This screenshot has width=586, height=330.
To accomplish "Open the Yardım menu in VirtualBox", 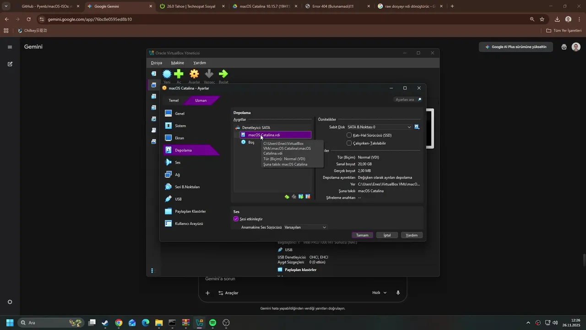I will coord(200,63).
